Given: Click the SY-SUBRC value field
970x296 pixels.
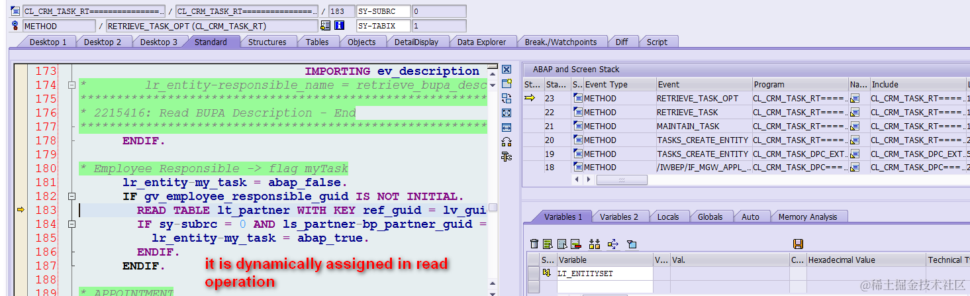Looking at the screenshot, I should tap(439, 11).
